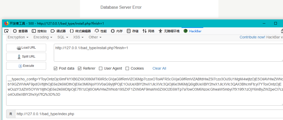
Task: Switch to the Console (控制台) tab
Action: tap(39, 31)
